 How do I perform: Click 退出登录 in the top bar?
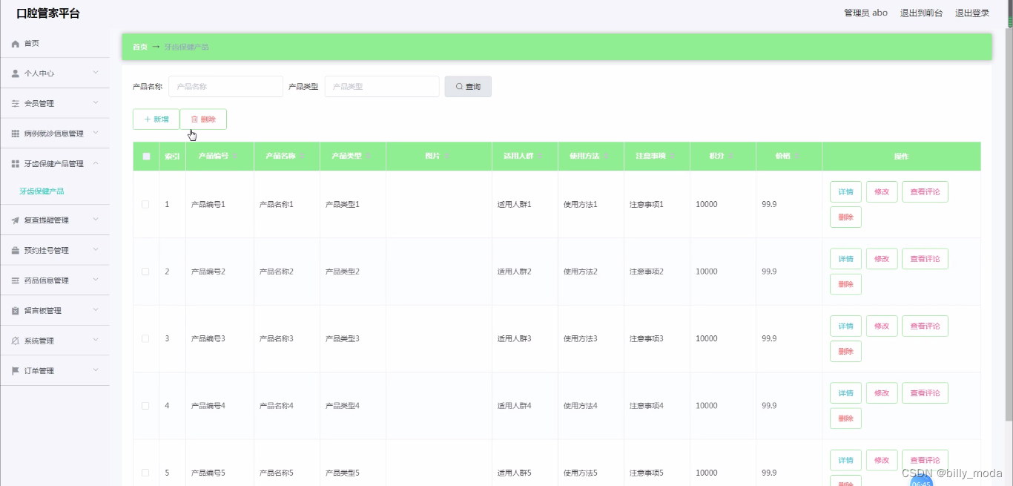pyautogui.click(x=972, y=13)
